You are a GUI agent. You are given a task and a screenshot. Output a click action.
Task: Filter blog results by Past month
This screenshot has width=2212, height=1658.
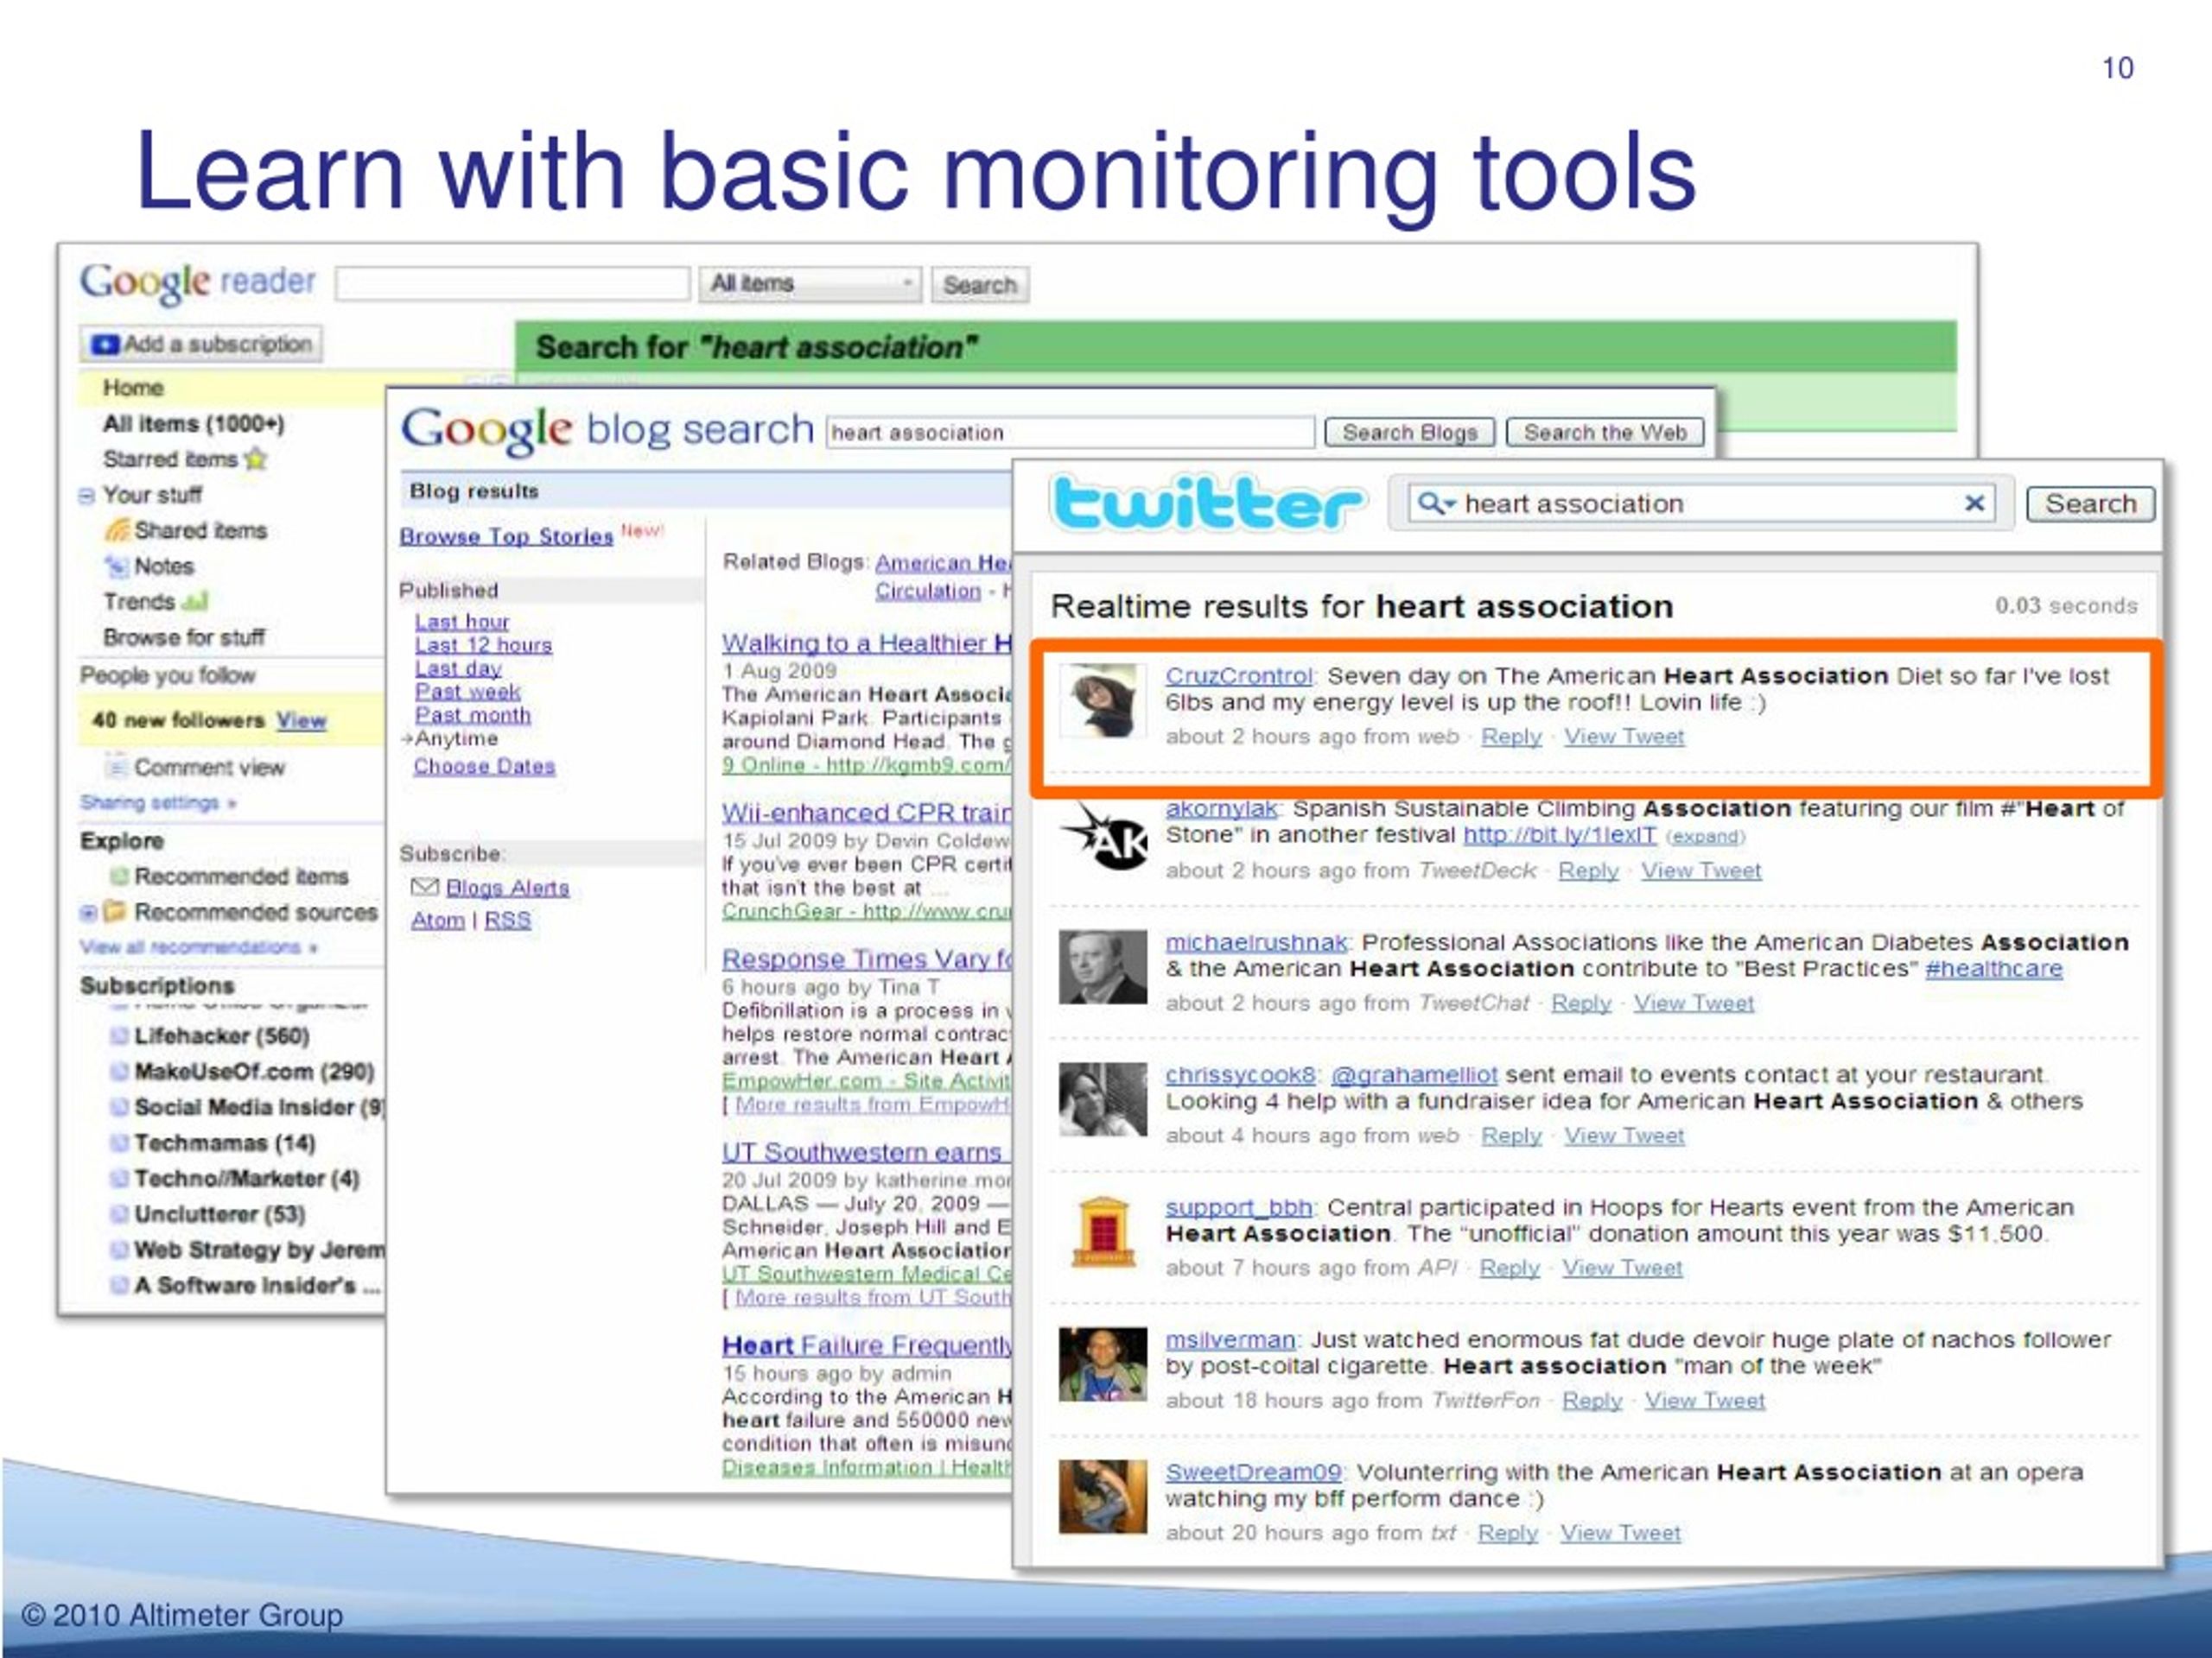point(473,714)
